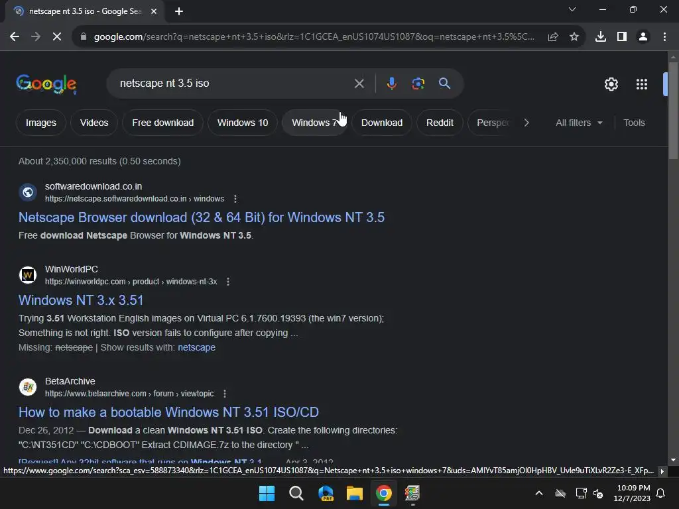Show results with netscape link
The width and height of the screenshot is (679, 509).
coord(196,347)
